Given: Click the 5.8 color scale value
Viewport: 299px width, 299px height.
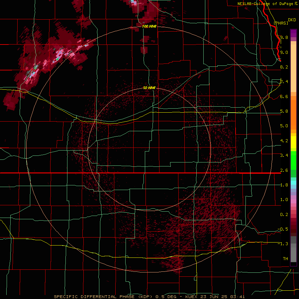Looking at the screenshot, I should point(284,111).
